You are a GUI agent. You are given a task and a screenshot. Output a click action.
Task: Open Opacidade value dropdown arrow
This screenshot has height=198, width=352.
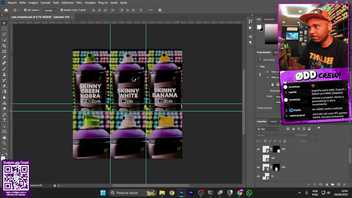tap(318, 135)
